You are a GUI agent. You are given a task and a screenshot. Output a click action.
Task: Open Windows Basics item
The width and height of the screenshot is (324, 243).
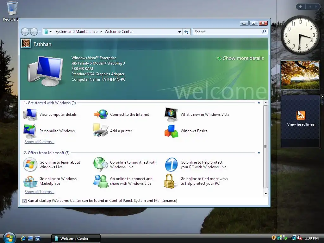(186, 131)
